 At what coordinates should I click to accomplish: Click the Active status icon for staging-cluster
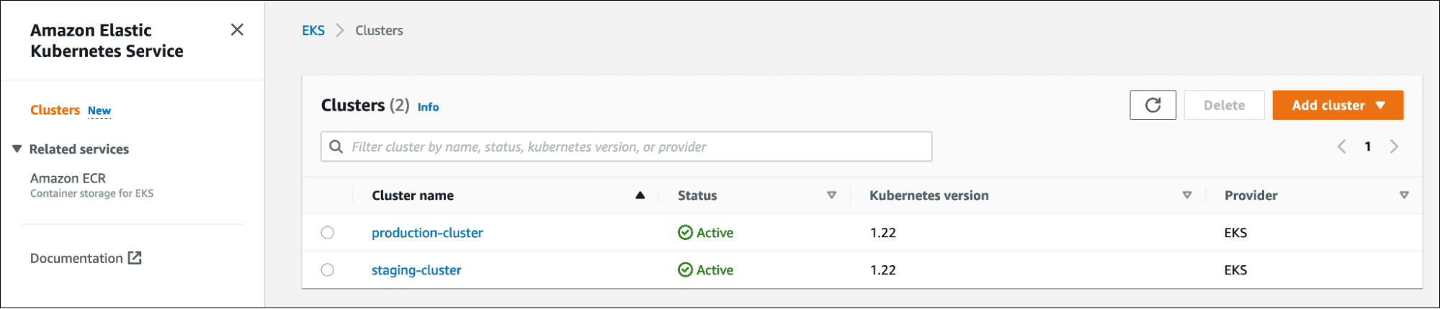[x=685, y=270]
